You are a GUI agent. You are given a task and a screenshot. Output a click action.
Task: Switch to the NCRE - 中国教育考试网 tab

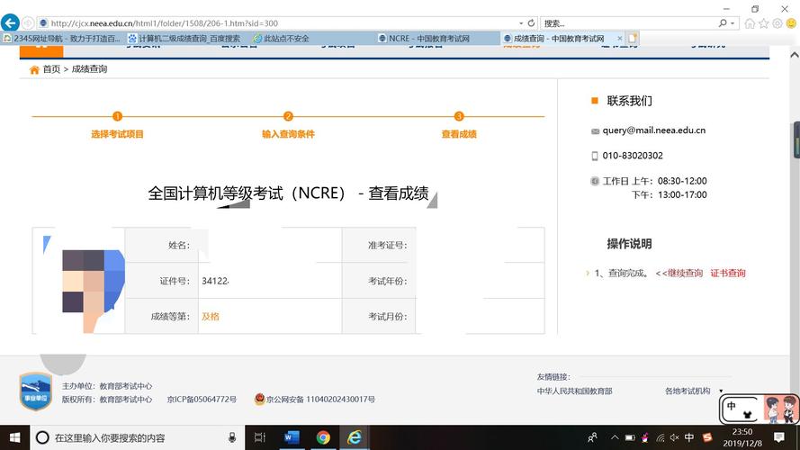[x=437, y=39]
